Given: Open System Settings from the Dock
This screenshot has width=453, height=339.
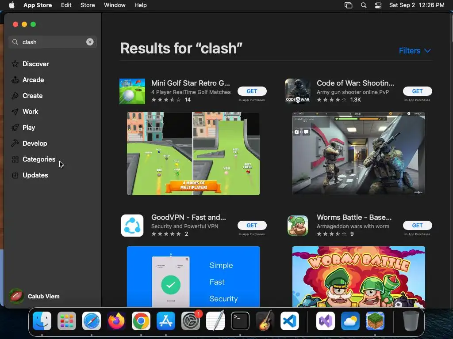Looking at the screenshot, I should (x=191, y=321).
